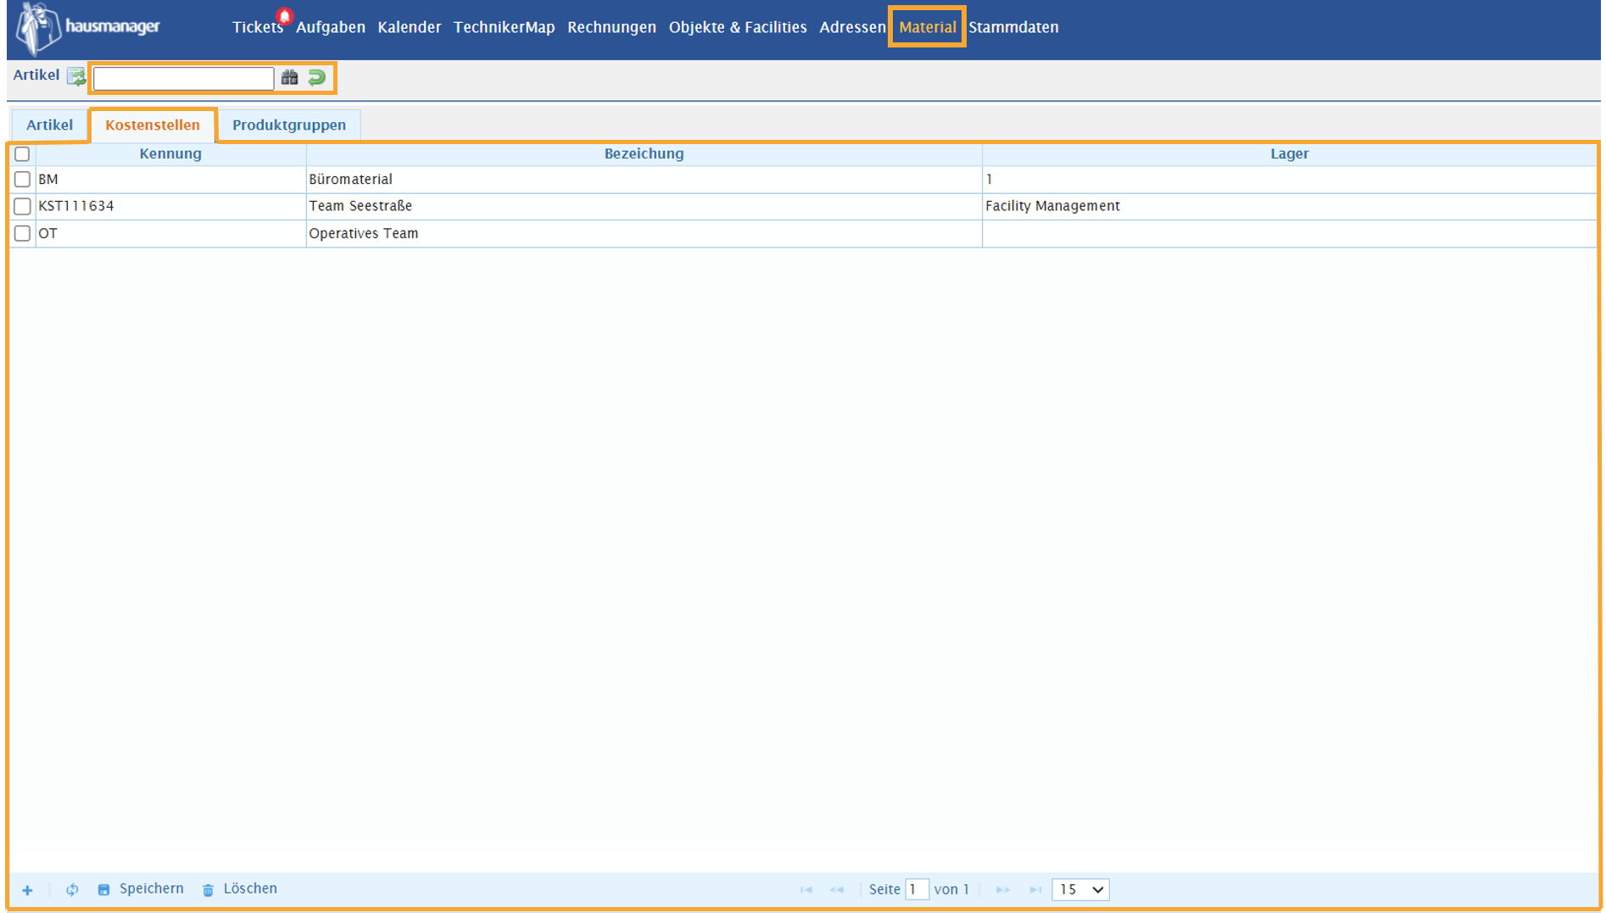Select the Büromaterial cell
Image resolution: width=1606 pixels, height=913 pixels.
click(644, 179)
